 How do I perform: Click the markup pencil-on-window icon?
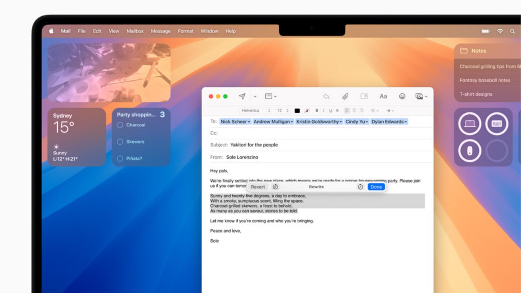[x=364, y=96]
